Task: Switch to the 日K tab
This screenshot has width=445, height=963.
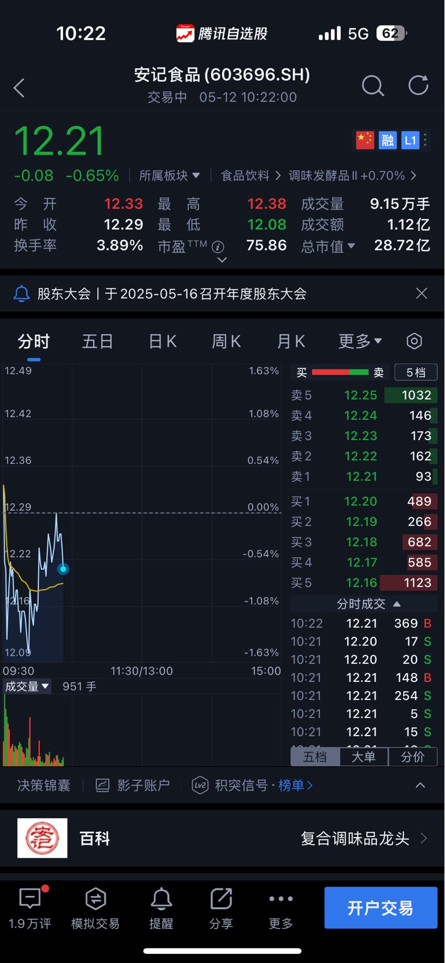Action: tap(163, 341)
